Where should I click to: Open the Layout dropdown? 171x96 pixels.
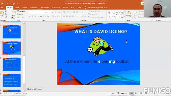[x=21, y=11]
